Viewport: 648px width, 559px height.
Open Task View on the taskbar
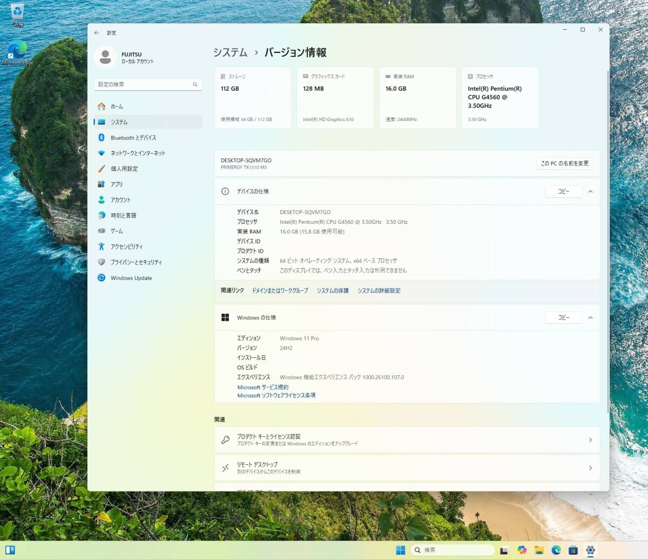click(504, 550)
